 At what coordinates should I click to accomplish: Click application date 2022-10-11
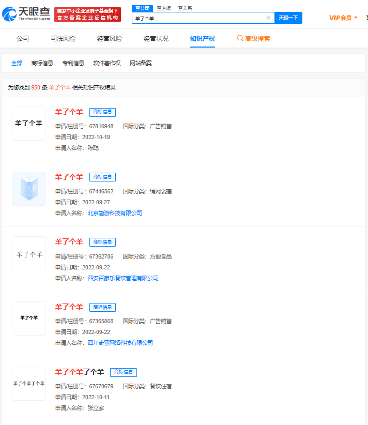(x=96, y=398)
